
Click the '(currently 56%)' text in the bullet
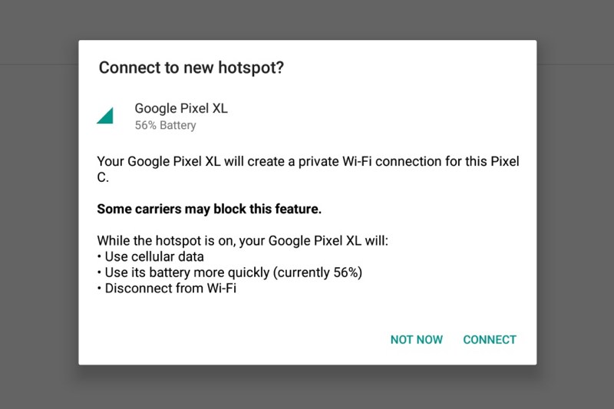(318, 272)
